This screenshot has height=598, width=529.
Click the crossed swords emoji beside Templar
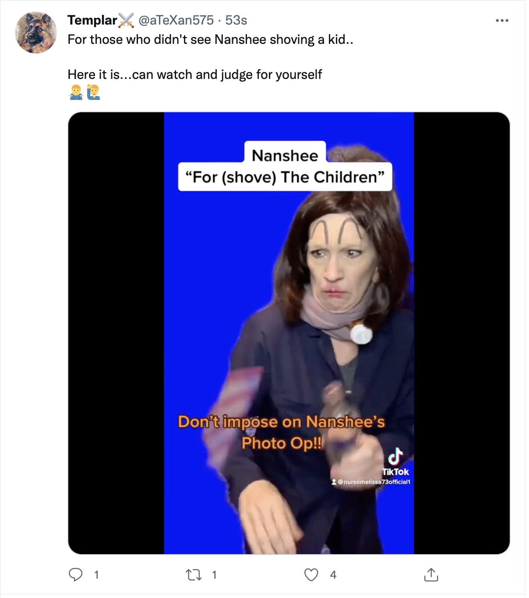pos(126,20)
